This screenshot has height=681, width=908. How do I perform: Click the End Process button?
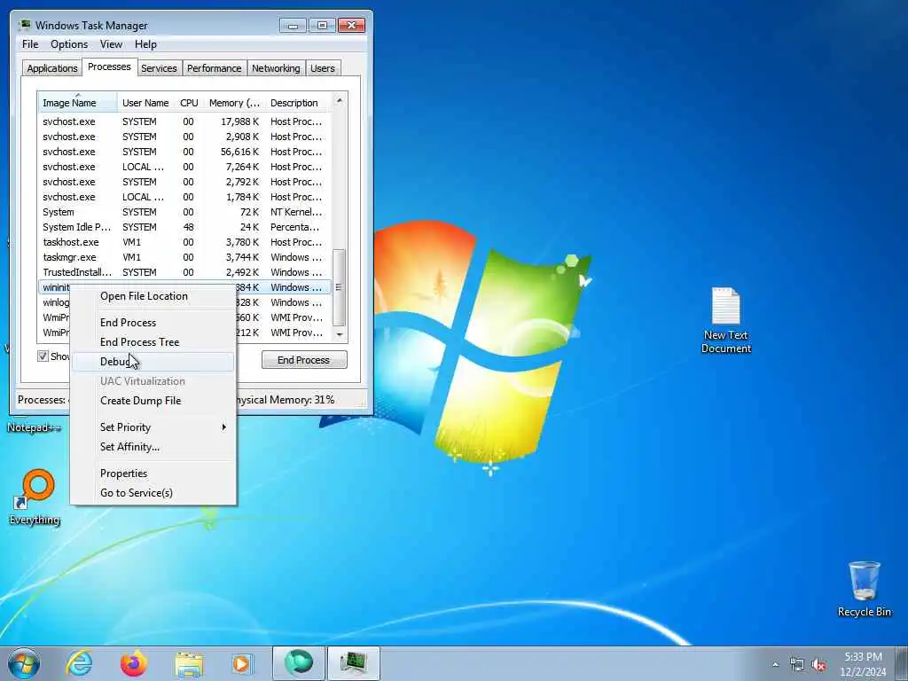click(304, 360)
